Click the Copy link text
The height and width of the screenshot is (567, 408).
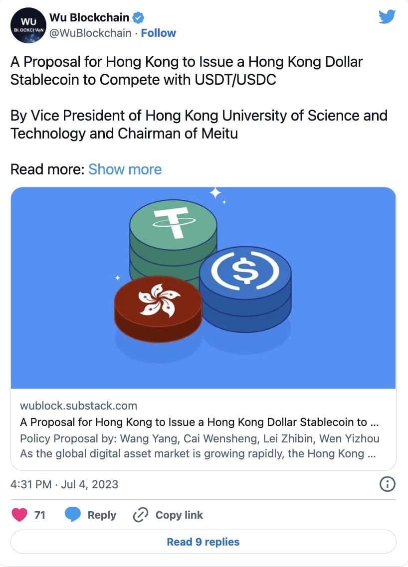[x=179, y=515]
